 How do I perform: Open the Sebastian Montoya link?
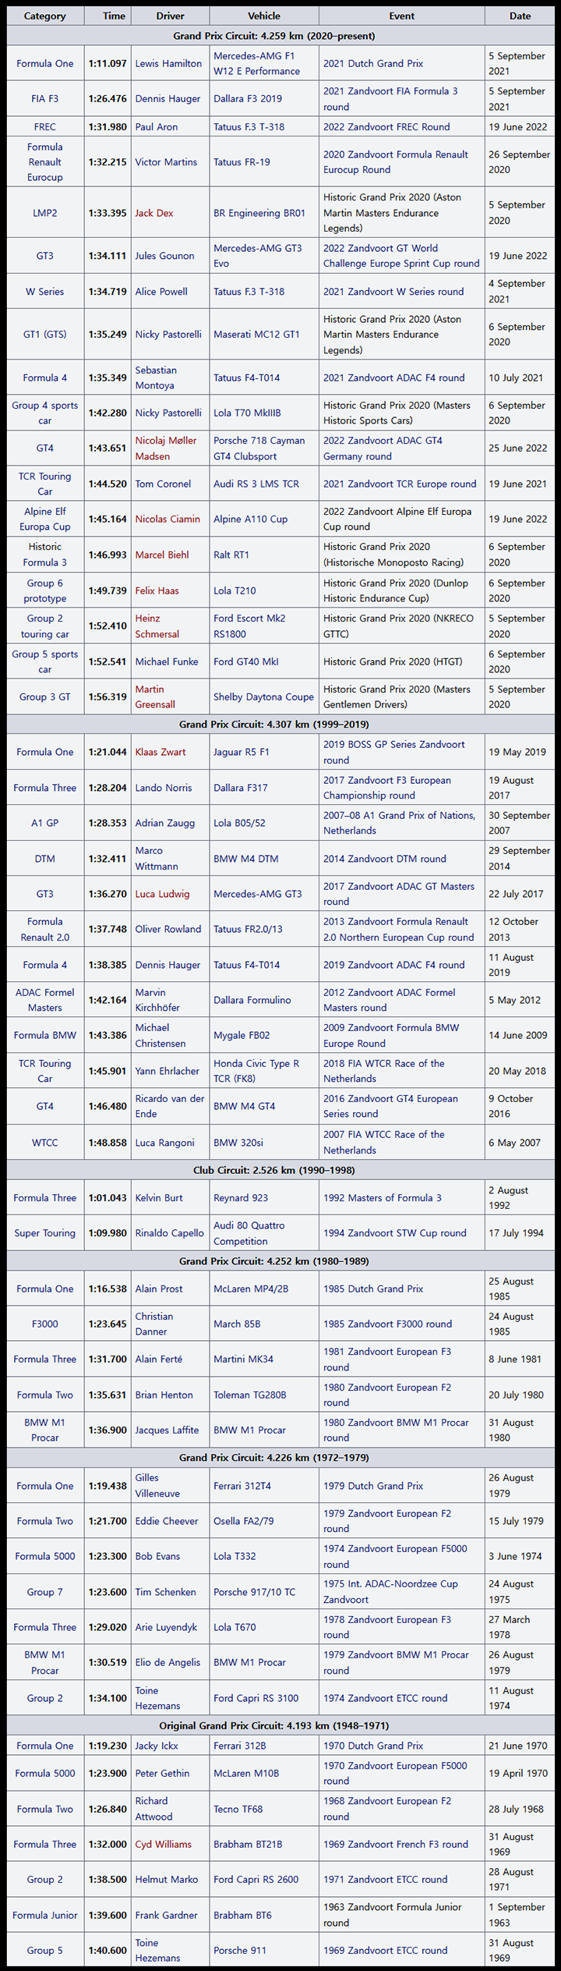[156, 378]
